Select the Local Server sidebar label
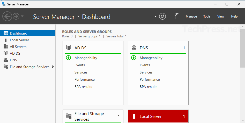 click(x=19, y=40)
